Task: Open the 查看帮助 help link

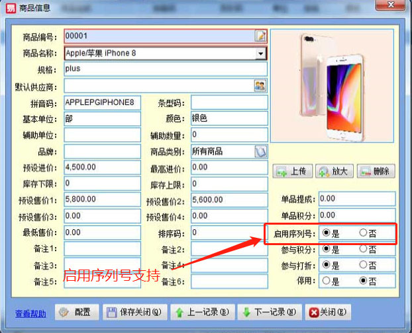Action: pyautogui.click(x=30, y=313)
